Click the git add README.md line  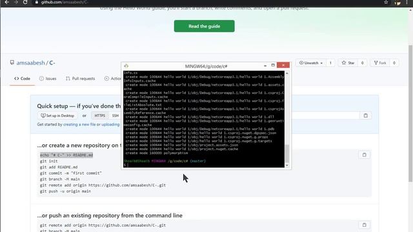59,167
